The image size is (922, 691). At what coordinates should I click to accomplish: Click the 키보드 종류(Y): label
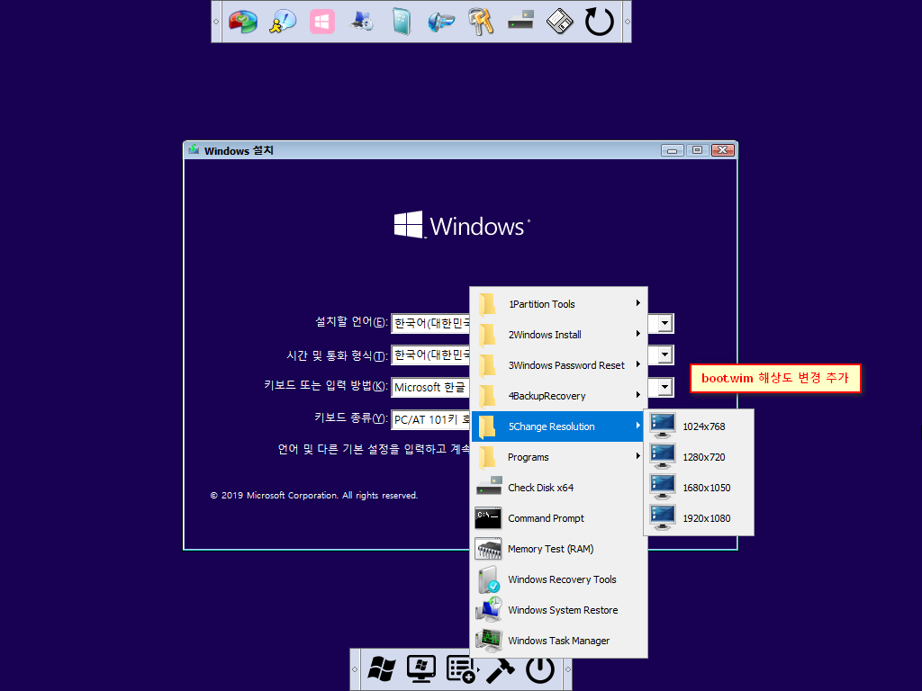350,417
